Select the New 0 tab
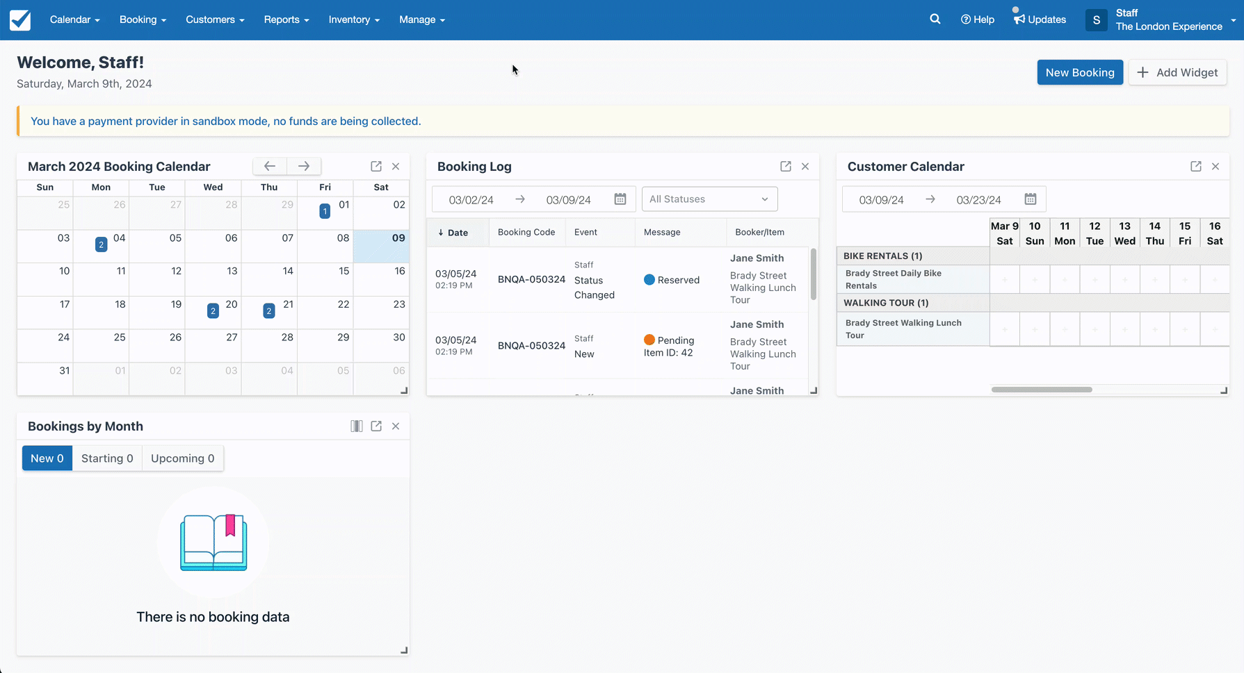The image size is (1244, 673). pyautogui.click(x=47, y=458)
